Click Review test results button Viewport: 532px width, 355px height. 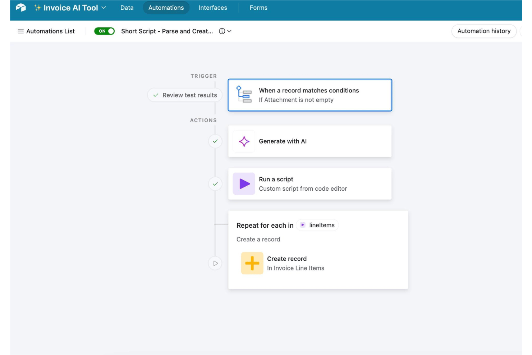[x=185, y=95]
